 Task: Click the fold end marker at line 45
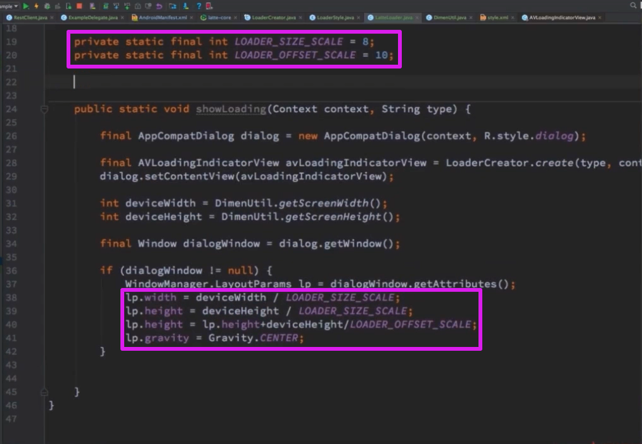pos(44,392)
